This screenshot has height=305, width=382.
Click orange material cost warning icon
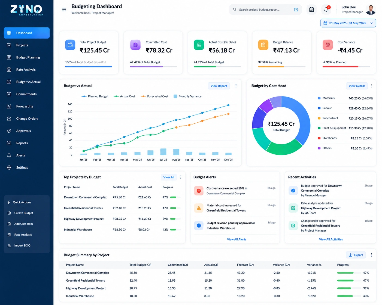pyautogui.click(x=199, y=208)
